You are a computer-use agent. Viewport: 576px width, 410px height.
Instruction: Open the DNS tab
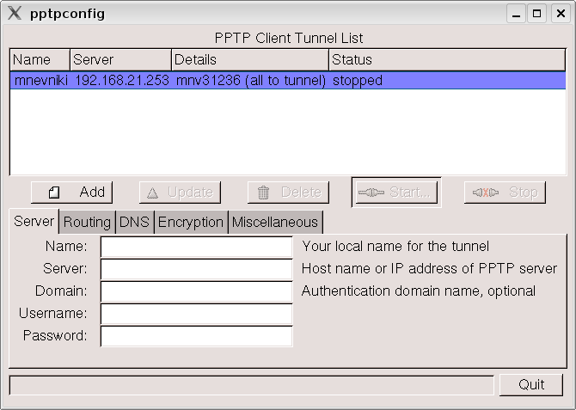click(134, 222)
